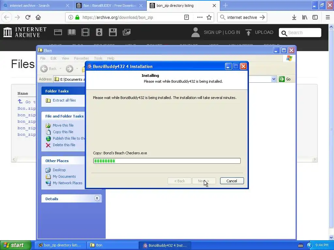Open the Windows Start menu
This screenshot has width=334, height=250.
[15, 245]
